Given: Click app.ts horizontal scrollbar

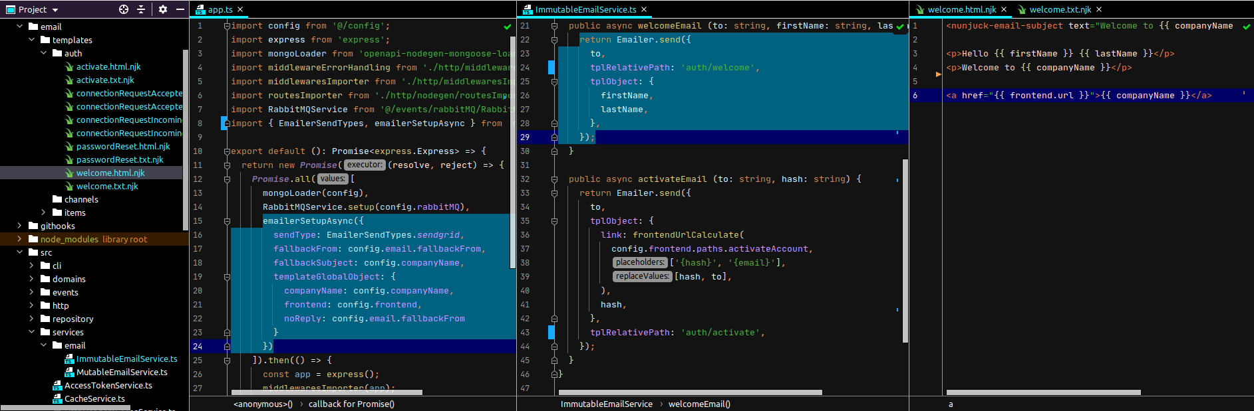Looking at the screenshot, I should (327, 392).
